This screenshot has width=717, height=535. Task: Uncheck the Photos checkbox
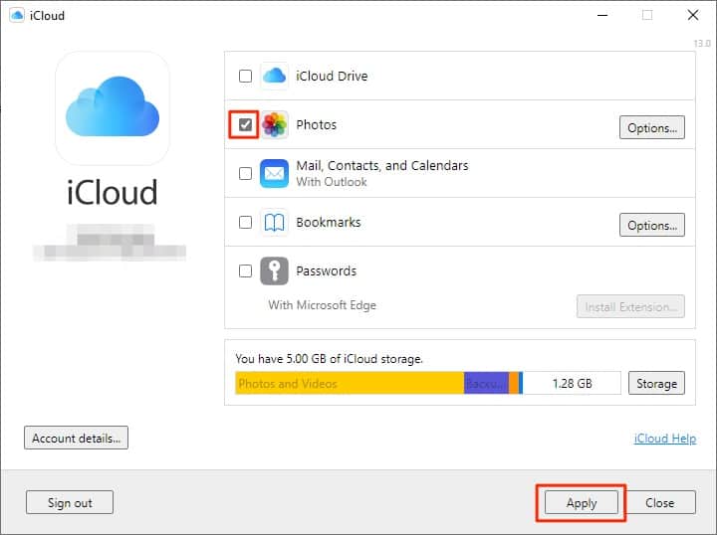click(x=245, y=125)
